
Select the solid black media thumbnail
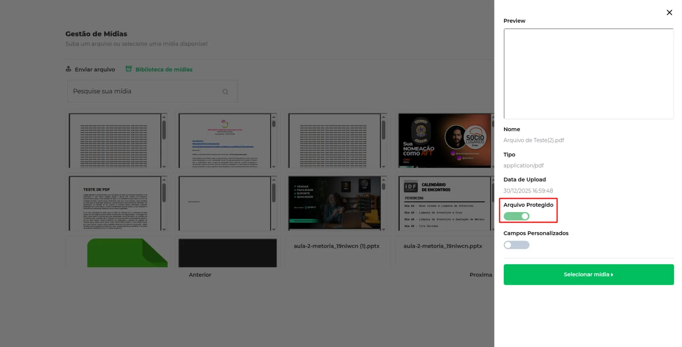coord(228,253)
